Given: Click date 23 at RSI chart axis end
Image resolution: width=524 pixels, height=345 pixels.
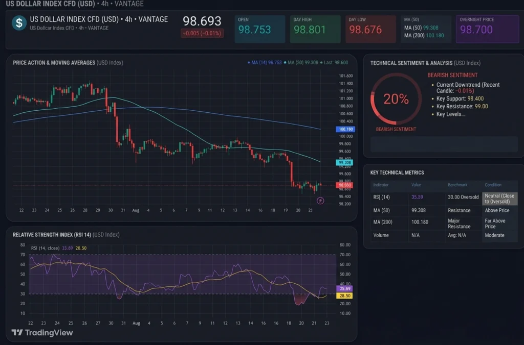Looking at the screenshot, I should (x=327, y=323).
